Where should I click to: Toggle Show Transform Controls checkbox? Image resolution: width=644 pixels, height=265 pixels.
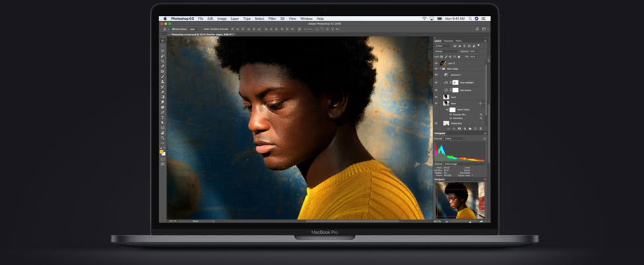203,29
